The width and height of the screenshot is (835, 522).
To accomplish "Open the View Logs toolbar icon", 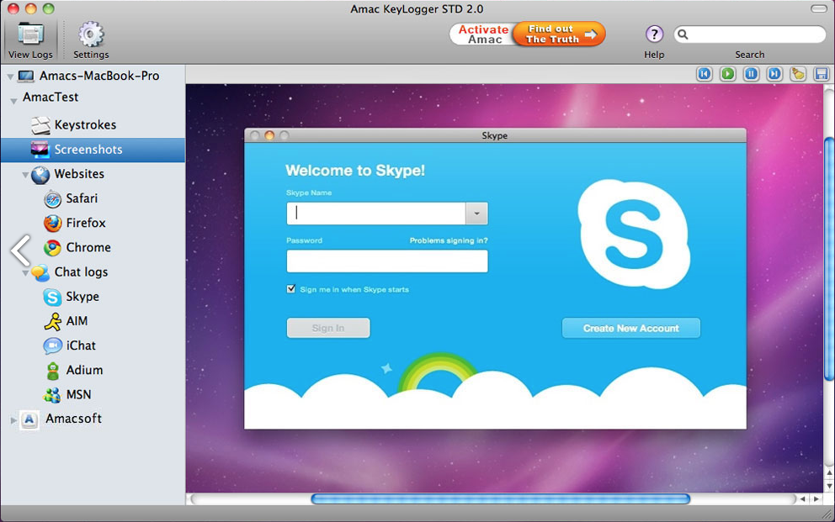I will [30, 34].
